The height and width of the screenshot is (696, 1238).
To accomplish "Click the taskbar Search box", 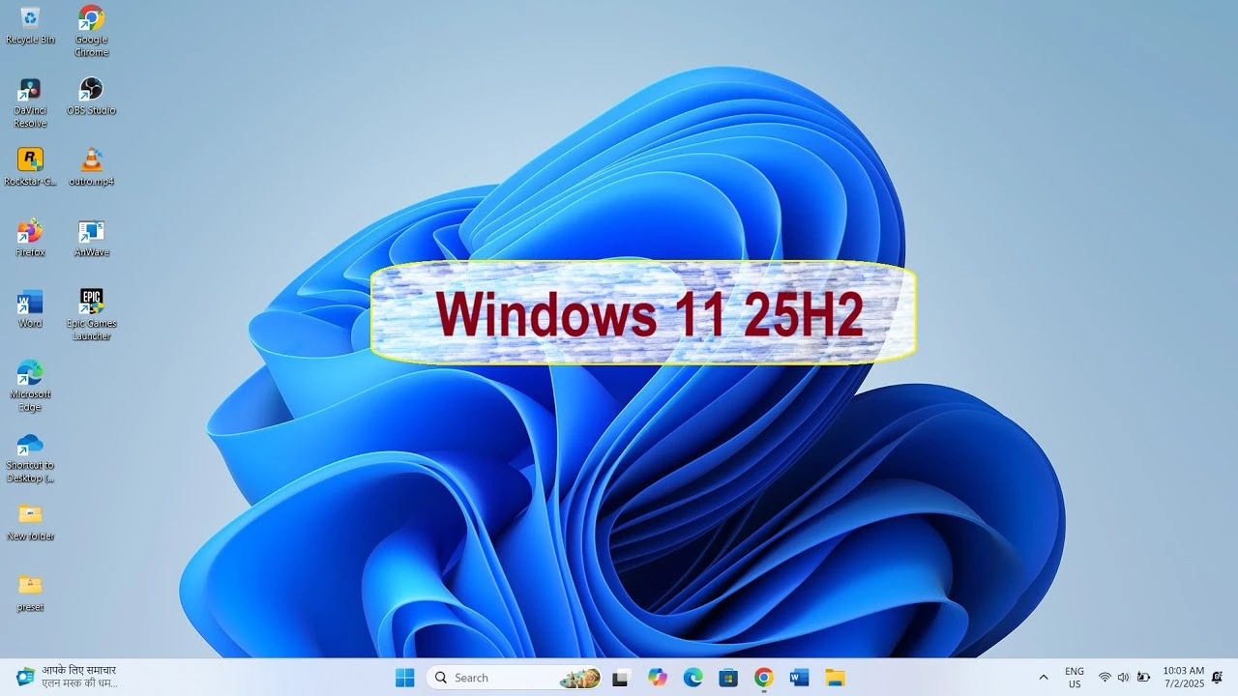I will 515,678.
